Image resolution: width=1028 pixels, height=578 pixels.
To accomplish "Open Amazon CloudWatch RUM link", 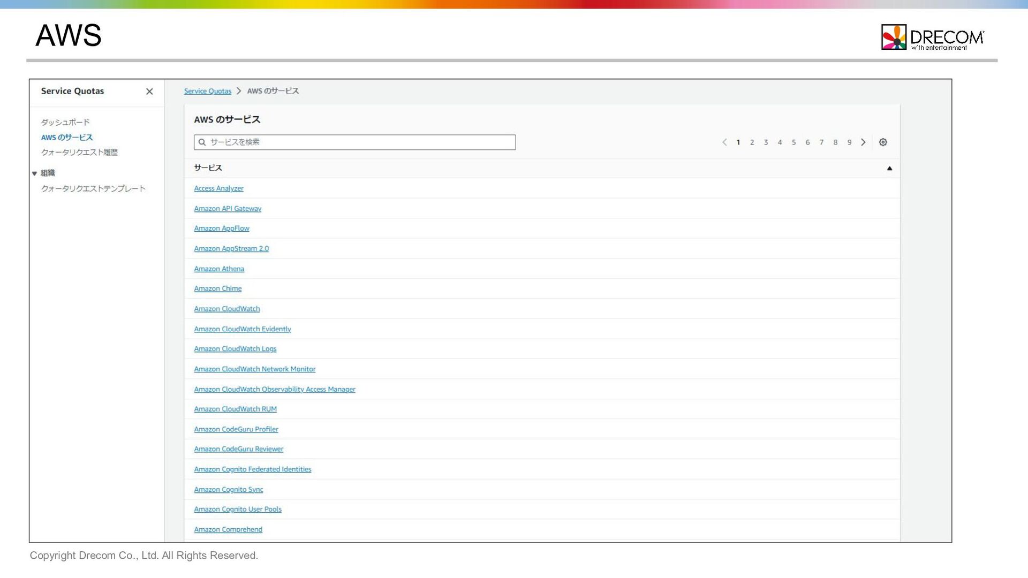I will [235, 409].
